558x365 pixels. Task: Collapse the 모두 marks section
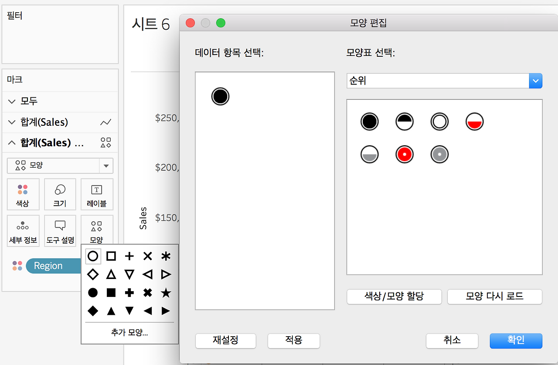click(12, 101)
